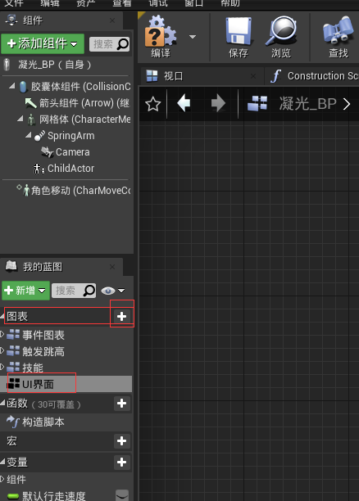
Task: Click the favorite star icon
Action: click(153, 104)
